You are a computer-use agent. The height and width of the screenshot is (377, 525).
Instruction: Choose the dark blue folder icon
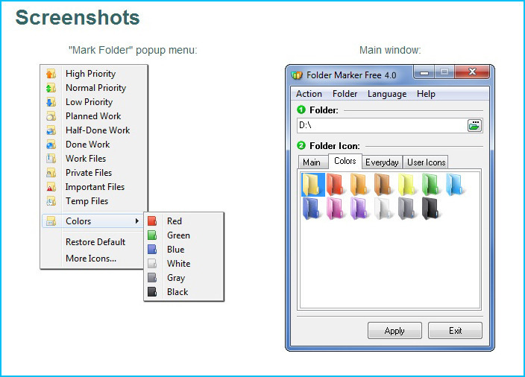[312, 209]
